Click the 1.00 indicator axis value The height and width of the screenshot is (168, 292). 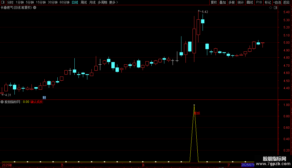(286, 105)
